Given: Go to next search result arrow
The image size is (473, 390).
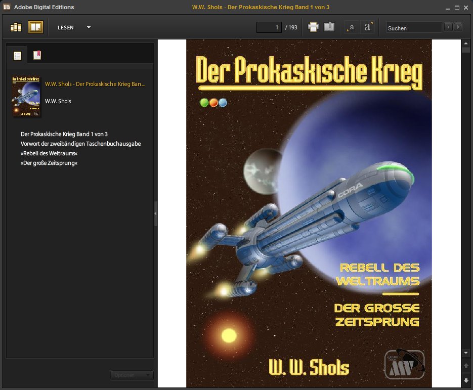Looking at the screenshot, I should (458, 27).
